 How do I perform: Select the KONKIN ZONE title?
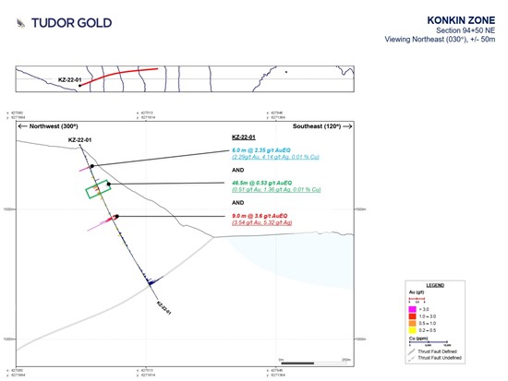[461, 20]
